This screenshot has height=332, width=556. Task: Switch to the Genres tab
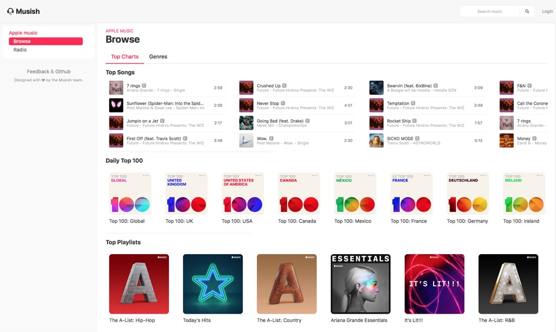click(x=158, y=57)
